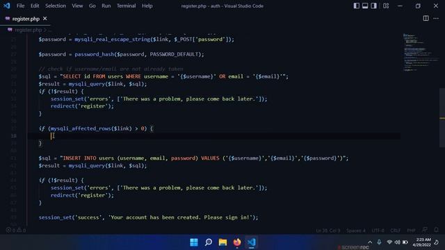Click the Ln 38, Col 9 cursor position
Screen dimensions: 445x250
click(327, 231)
